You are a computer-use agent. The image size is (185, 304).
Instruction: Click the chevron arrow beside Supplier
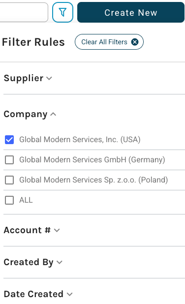tap(49, 78)
